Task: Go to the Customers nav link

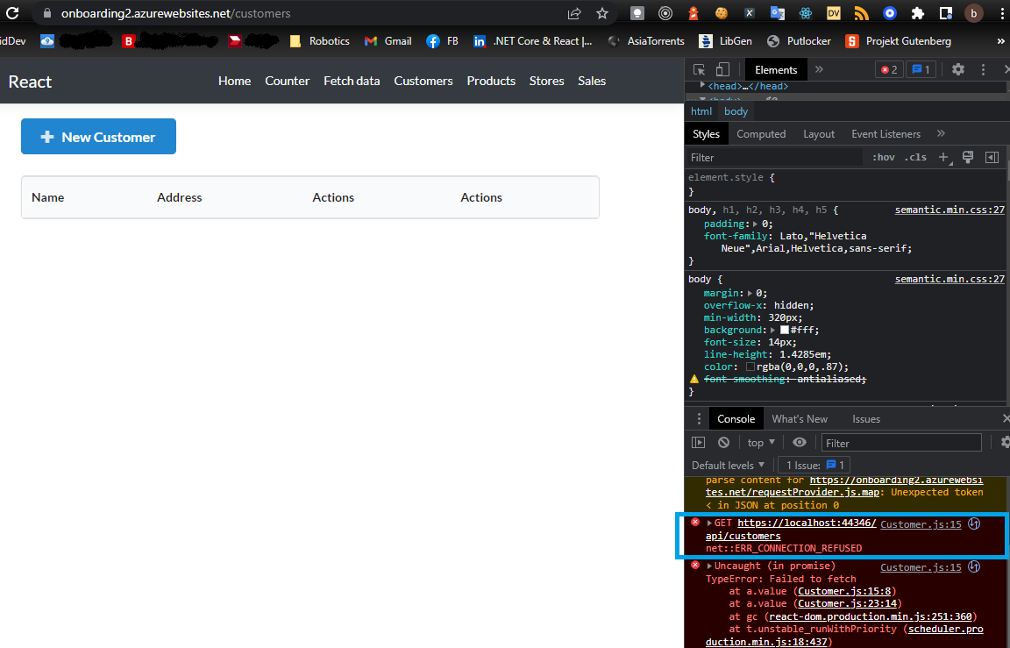Action: coord(423,81)
